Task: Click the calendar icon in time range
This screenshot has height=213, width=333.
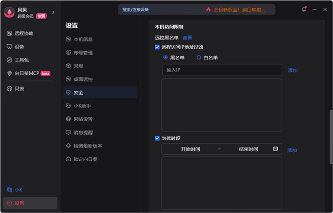Action: click(x=275, y=149)
